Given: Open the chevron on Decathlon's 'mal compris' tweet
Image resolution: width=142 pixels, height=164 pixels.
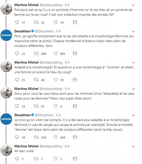Looking at the screenshot, I should (x=133, y=115).
